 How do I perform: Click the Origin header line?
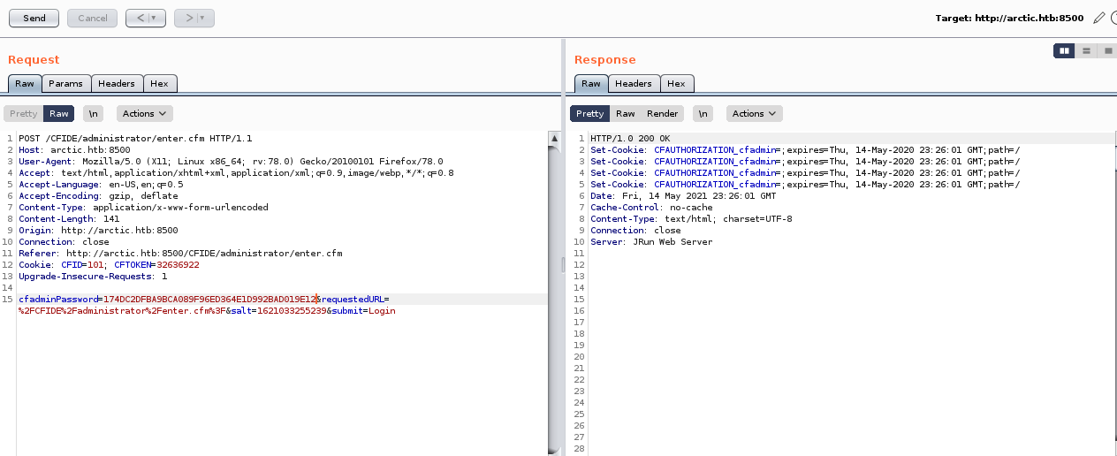98,231
